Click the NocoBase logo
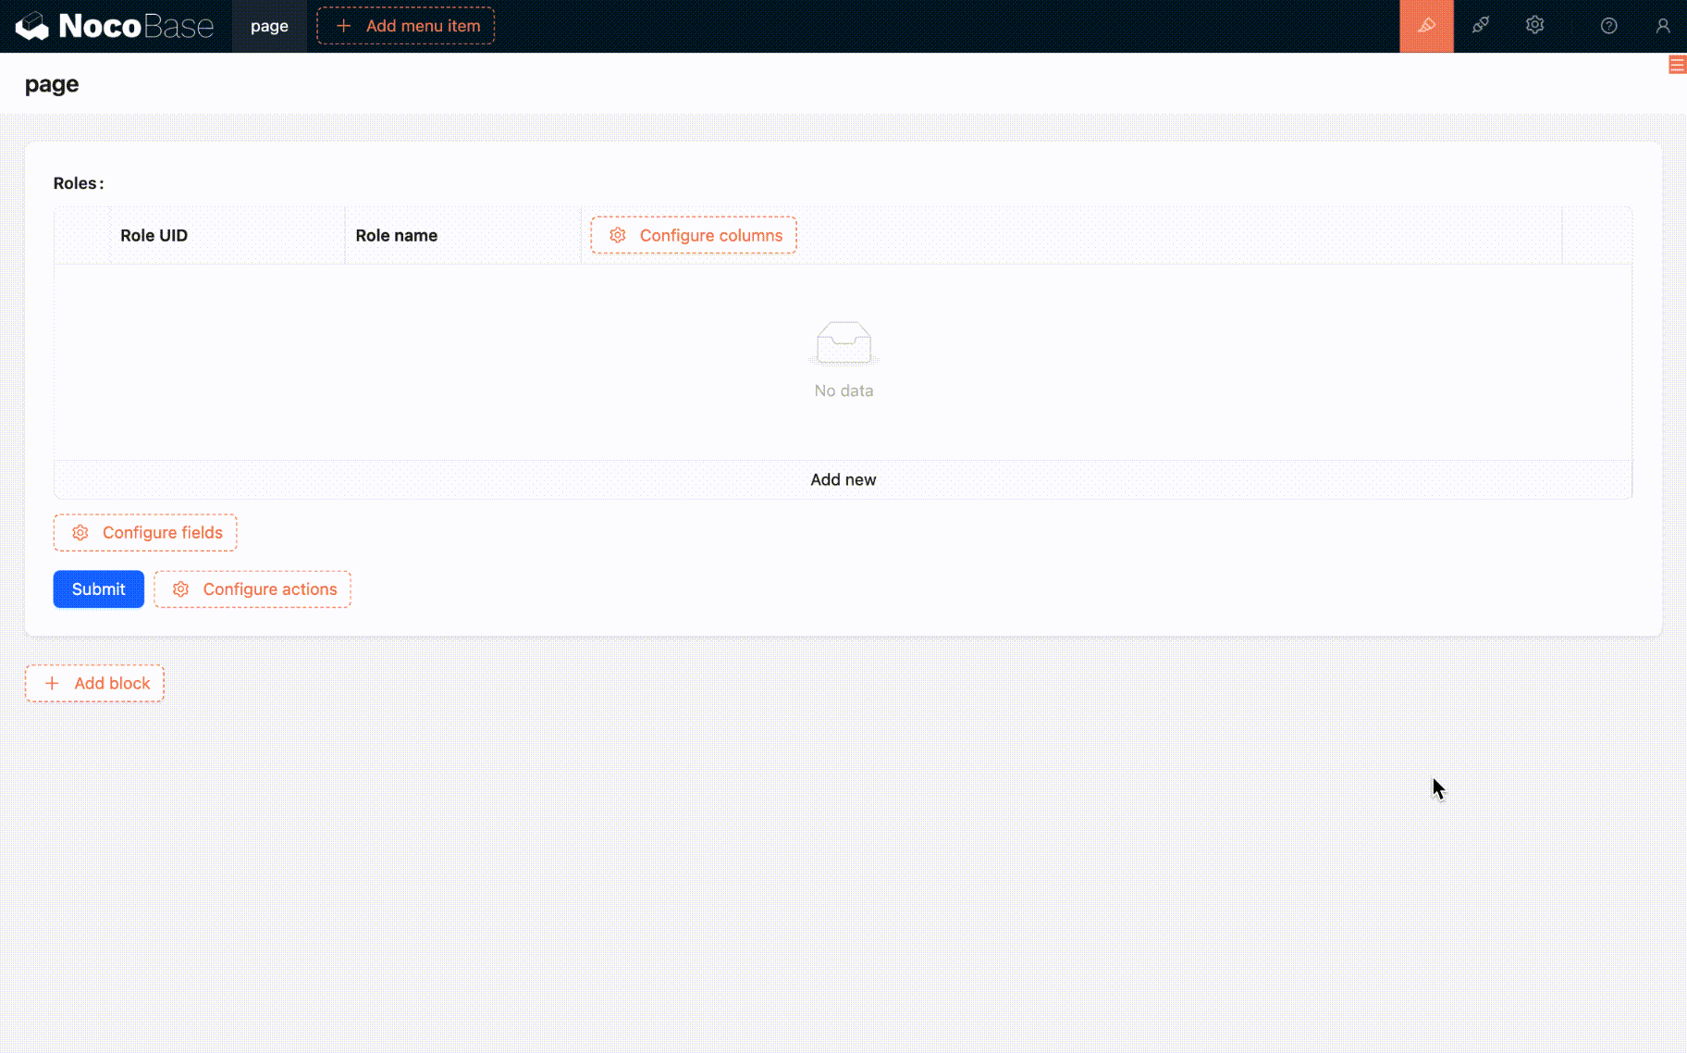The height and width of the screenshot is (1053, 1687). 115,26
